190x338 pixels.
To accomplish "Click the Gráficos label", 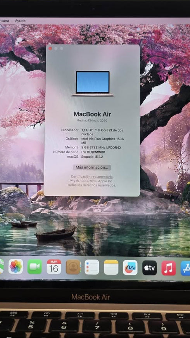I will pyautogui.click(x=72, y=139).
